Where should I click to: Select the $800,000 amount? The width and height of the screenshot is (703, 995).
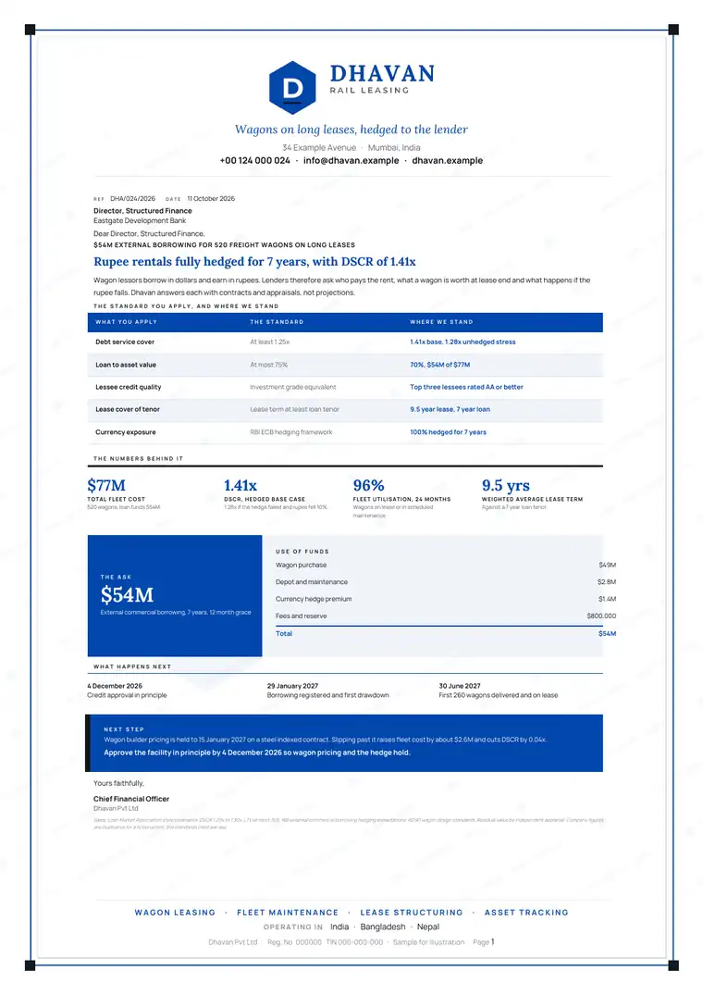coord(601,616)
